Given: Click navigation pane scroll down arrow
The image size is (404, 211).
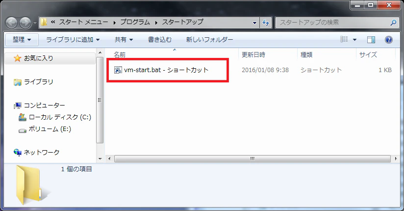Looking at the screenshot, I should pos(100,159).
